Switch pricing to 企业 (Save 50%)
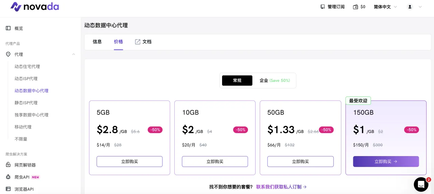434x194 pixels. pyautogui.click(x=275, y=81)
